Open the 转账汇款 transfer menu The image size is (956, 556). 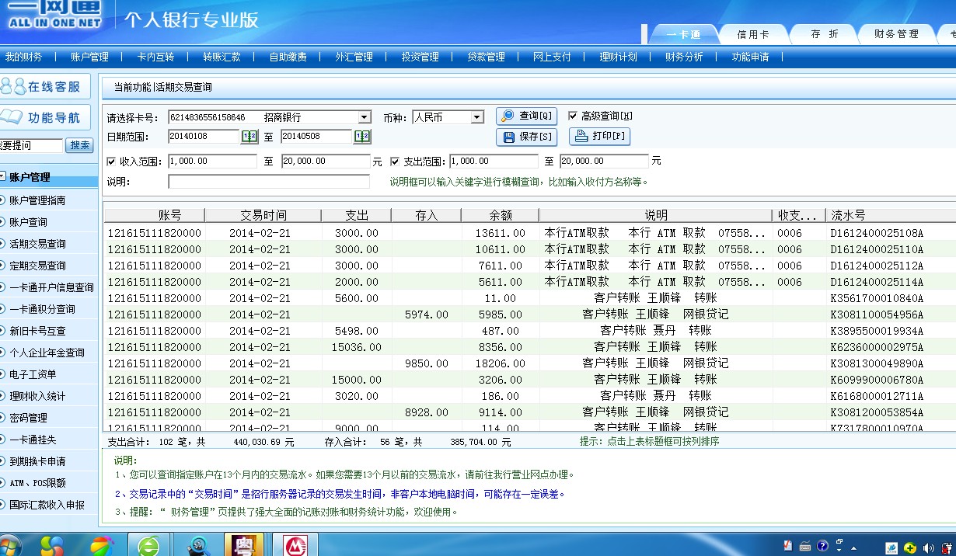tap(222, 57)
